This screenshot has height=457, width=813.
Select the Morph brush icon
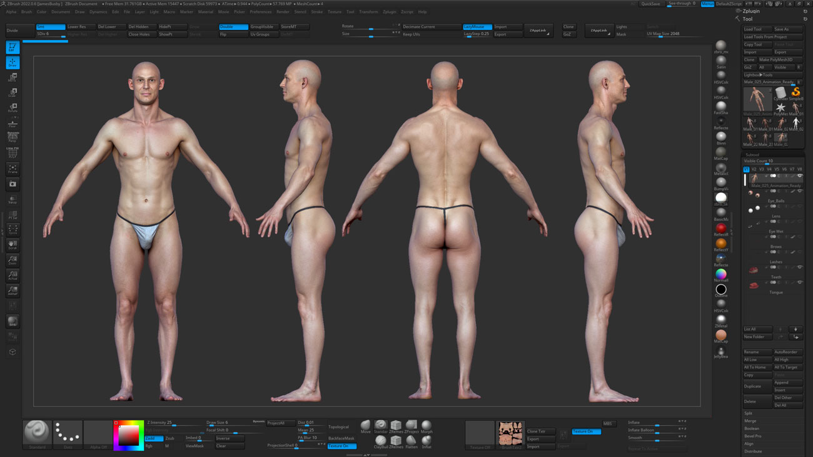pyautogui.click(x=427, y=426)
